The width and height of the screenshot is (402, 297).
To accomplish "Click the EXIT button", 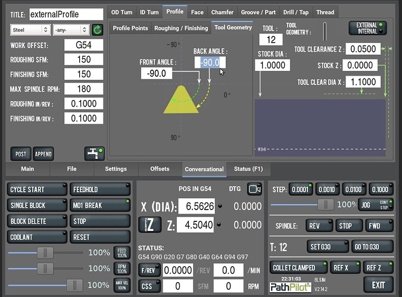I will (x=378, y=285).
